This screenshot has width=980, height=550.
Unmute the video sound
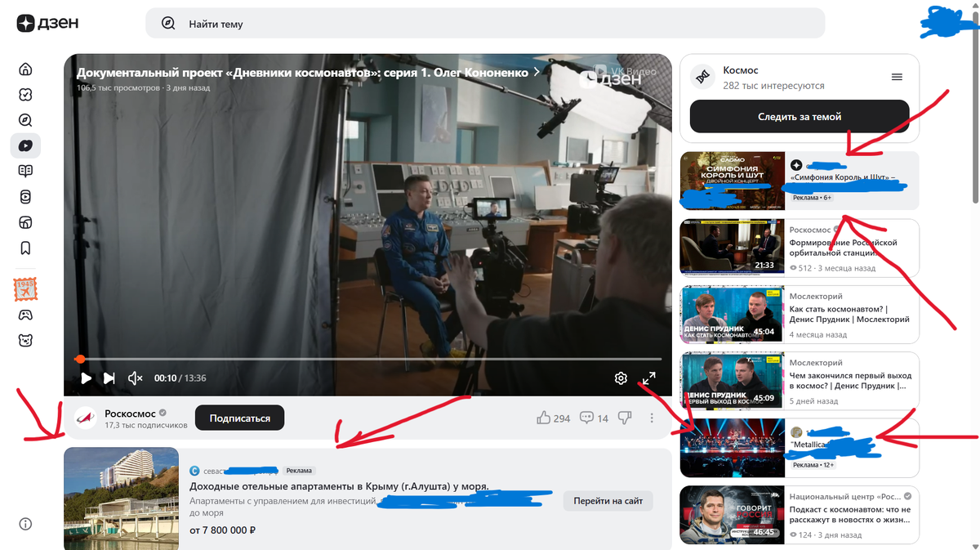136,378
